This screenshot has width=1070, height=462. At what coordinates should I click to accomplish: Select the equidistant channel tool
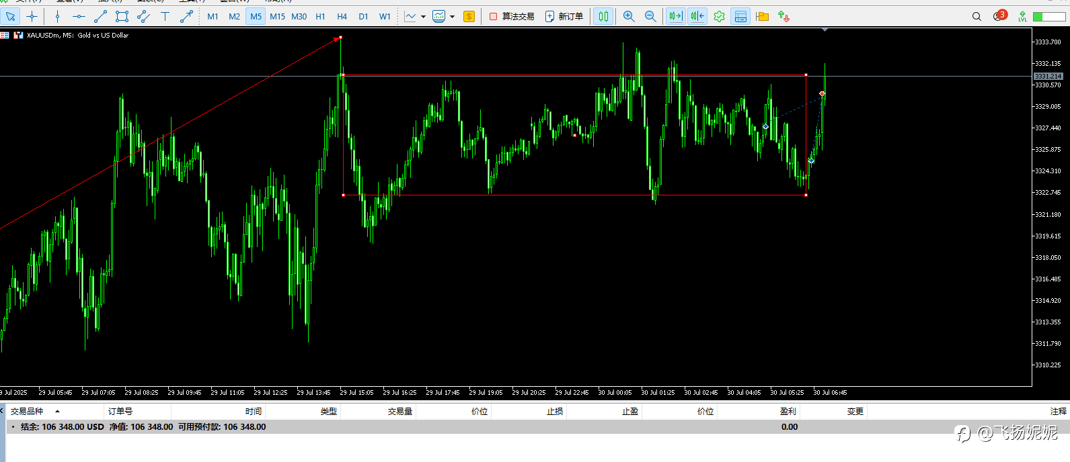click(143, 16)
